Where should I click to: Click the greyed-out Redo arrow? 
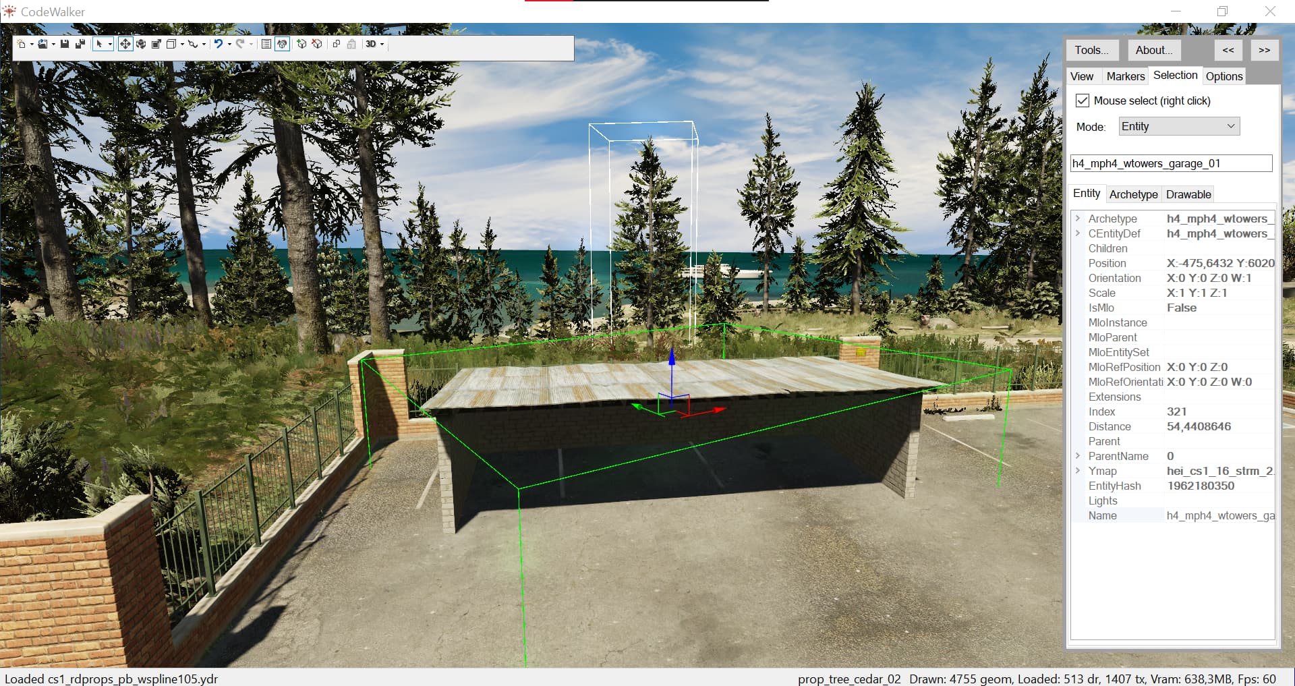(240, 44)
